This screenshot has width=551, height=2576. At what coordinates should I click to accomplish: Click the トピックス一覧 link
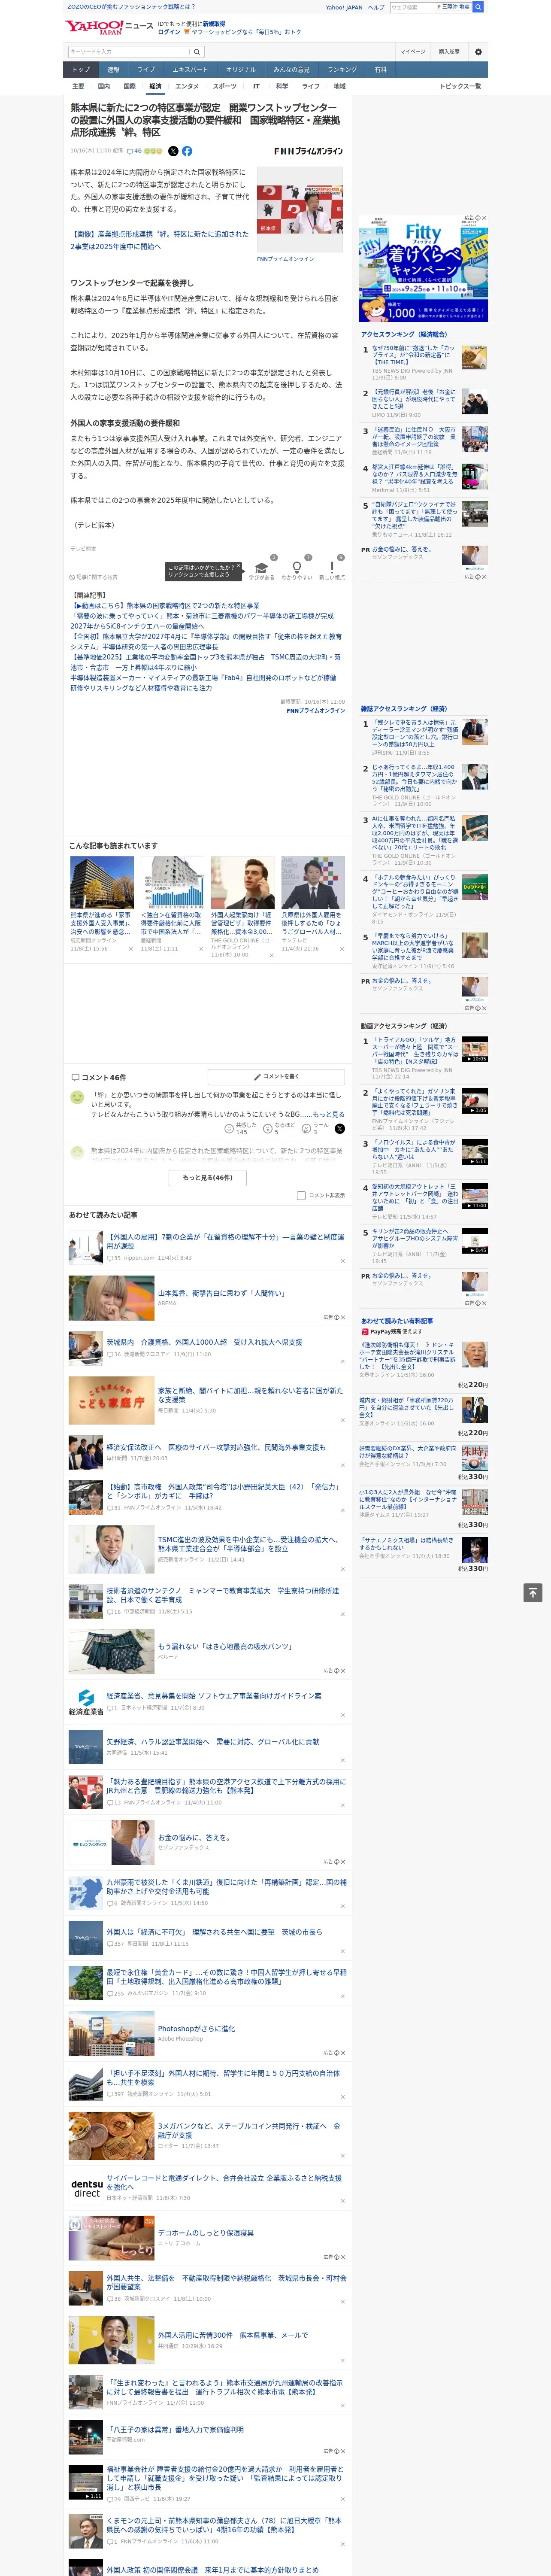point(460,86)
